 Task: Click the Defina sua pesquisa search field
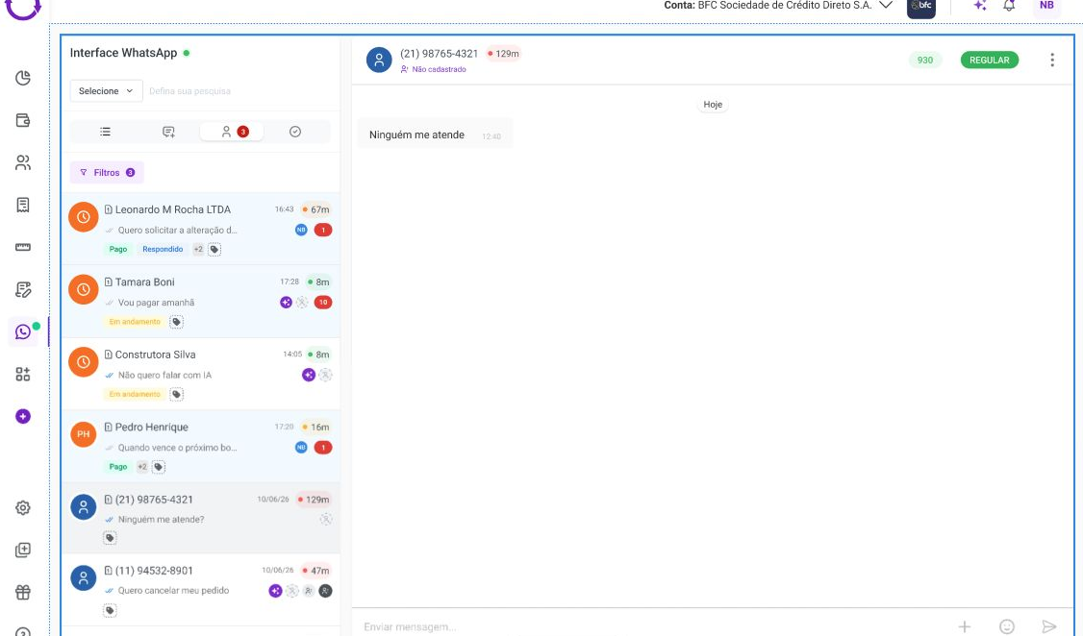239,91
